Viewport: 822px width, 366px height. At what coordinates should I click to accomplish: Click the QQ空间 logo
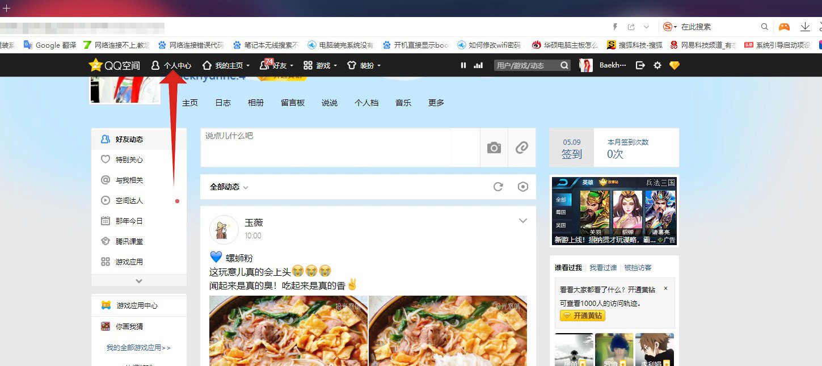115,65
